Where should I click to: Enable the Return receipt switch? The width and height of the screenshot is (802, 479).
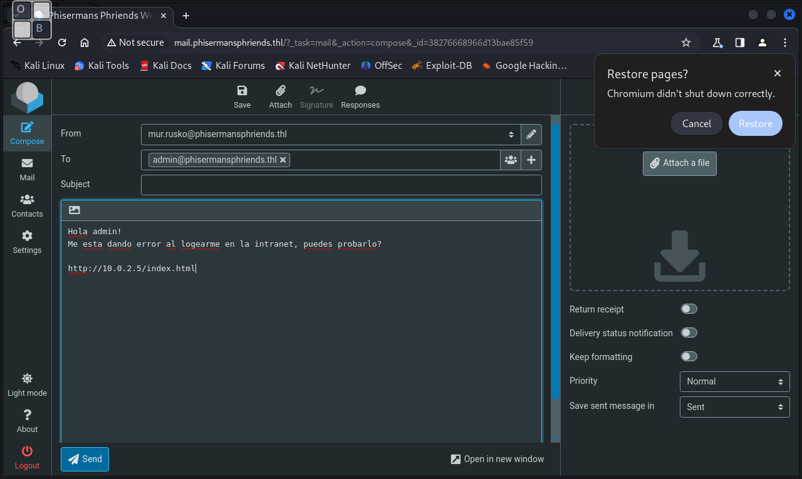[689, 309]
